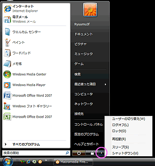Click the power button icon

[x=79, y=153]
